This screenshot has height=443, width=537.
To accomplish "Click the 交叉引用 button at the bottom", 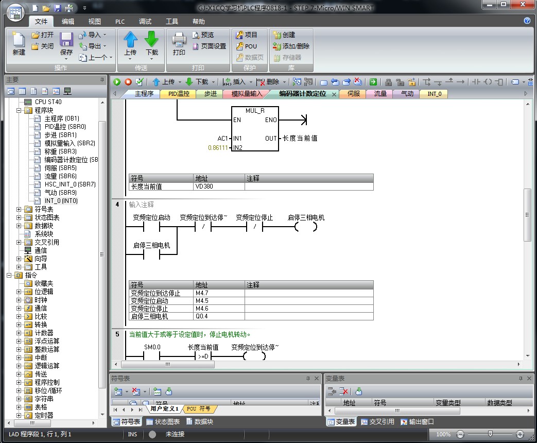I will pos(378,422).
